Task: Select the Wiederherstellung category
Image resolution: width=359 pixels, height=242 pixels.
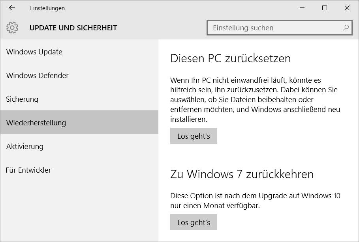Action: [36, 123]
